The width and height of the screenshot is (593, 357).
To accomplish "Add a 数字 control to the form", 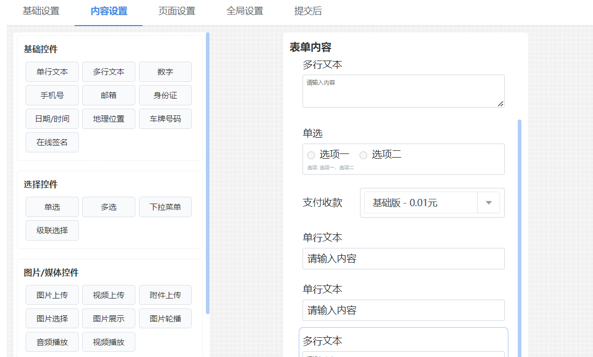I will point(165,72).
